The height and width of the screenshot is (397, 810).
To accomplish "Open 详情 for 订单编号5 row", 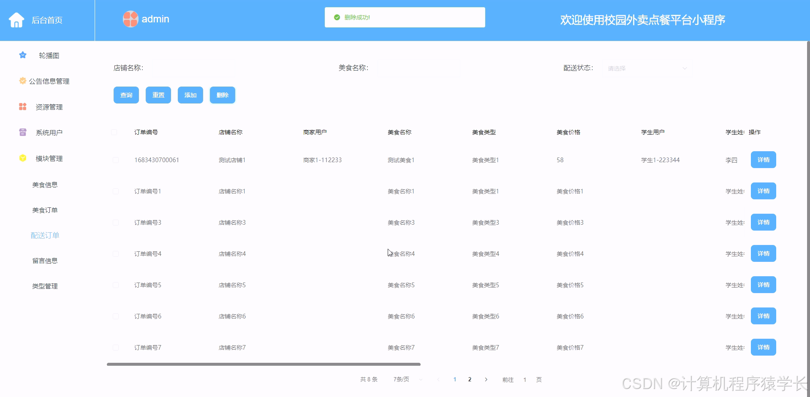I will click(x=764, y=285).
